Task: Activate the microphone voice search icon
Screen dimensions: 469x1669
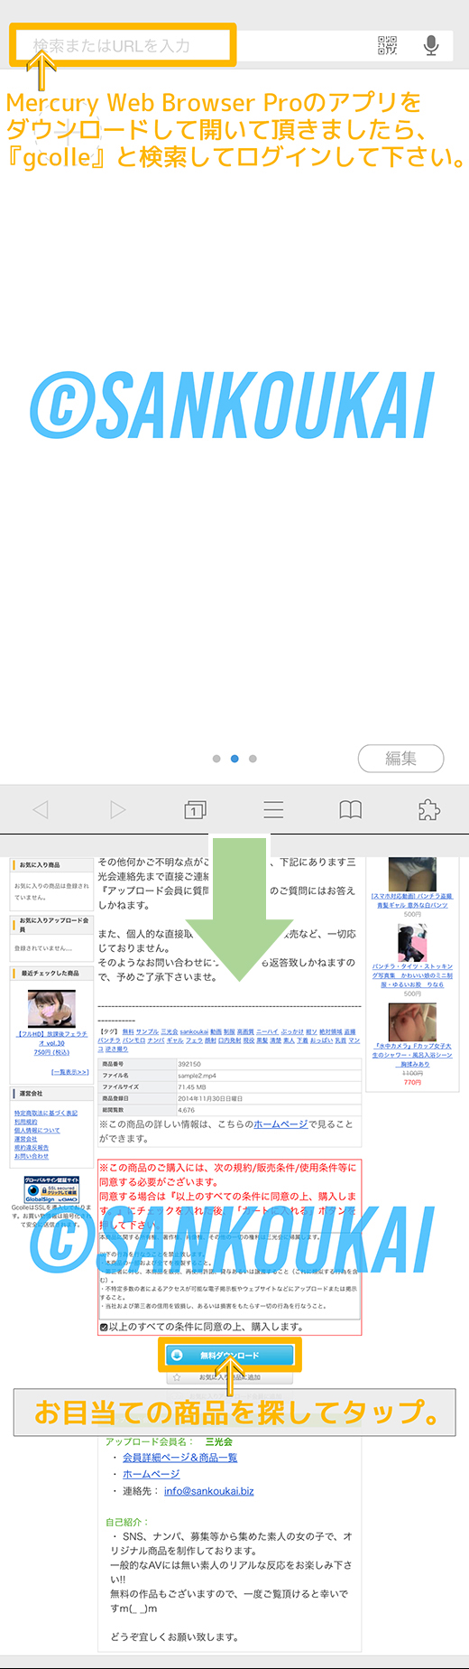Action: click(431, 45)
